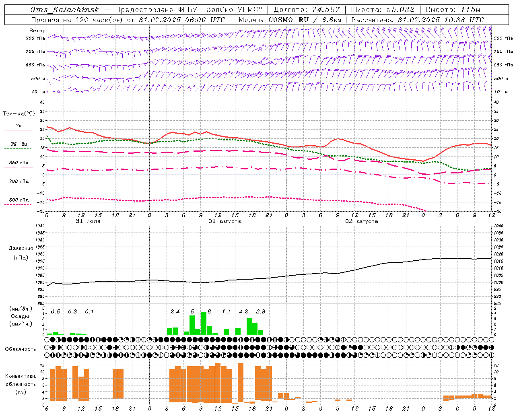
Task: Click the '31 июля' date label
Action: pos(88,221)
